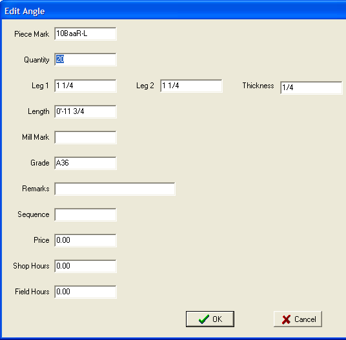Click the empty Mill Mark field
The image size is (346, 340).
(85, 137)
